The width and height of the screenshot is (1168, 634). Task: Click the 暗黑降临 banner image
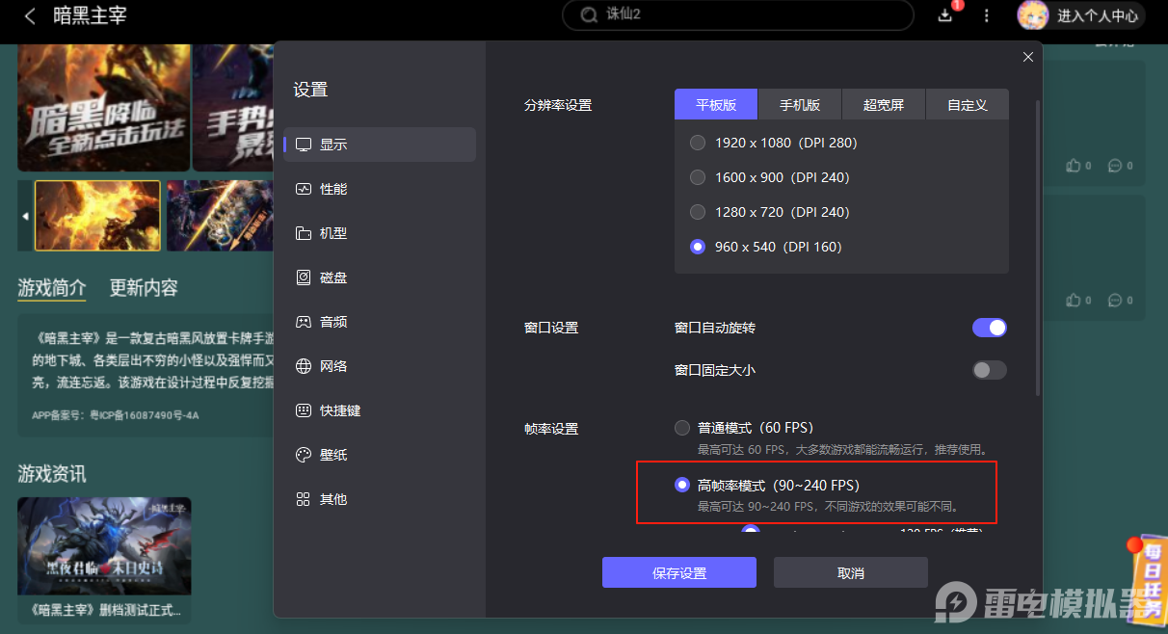[103, 107]
